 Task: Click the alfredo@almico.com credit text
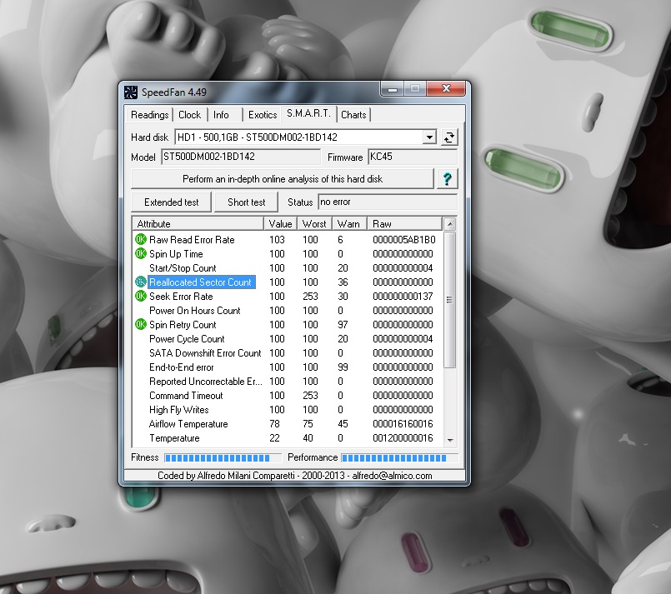(x=392, y=476)
